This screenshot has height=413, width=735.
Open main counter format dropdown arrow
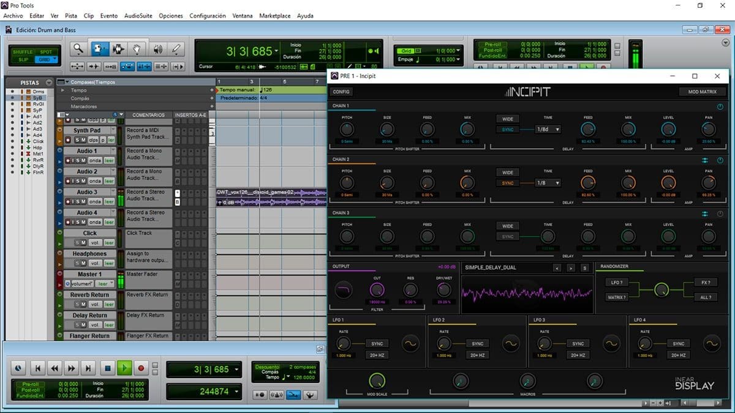coord(277,51)
